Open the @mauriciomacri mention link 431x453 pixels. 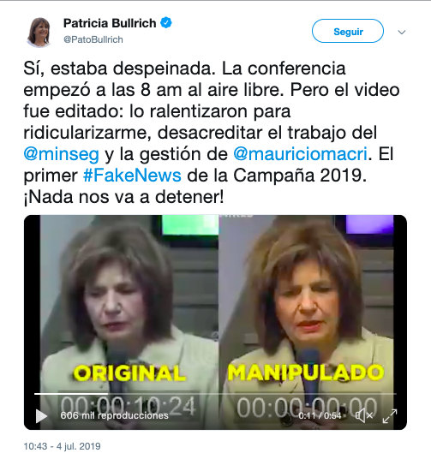point(300,153)
